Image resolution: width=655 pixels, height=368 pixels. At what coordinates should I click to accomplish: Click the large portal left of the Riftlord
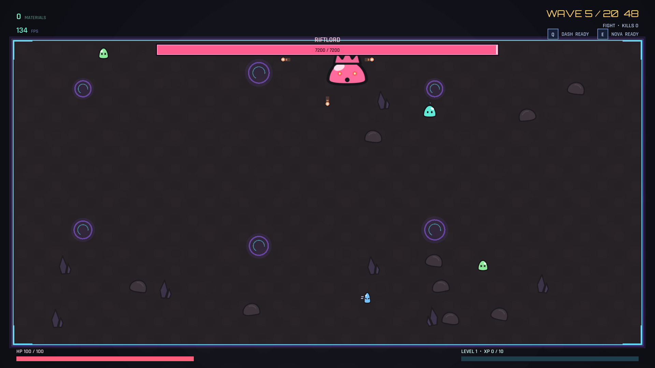click(x=259, y=73)
